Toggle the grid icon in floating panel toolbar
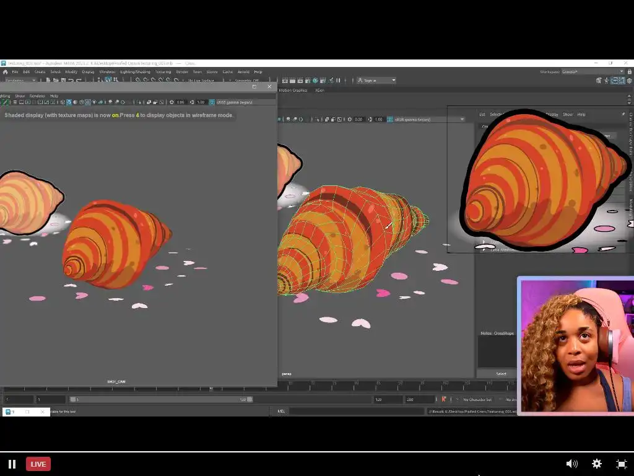Viewport: 634px width, 476px height. pos(15,102)
